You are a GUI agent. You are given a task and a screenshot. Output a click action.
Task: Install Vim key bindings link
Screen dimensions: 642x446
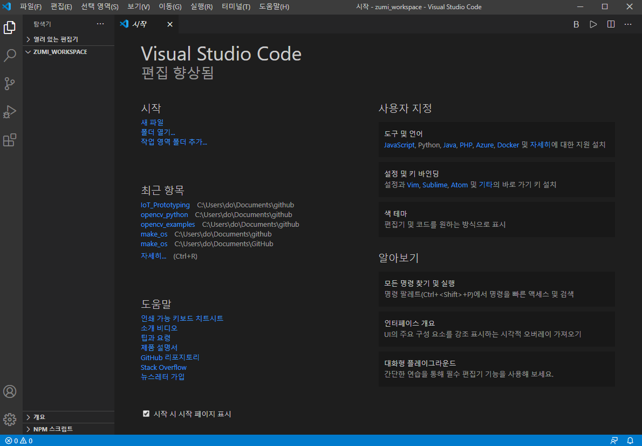[x=413, y=185]
